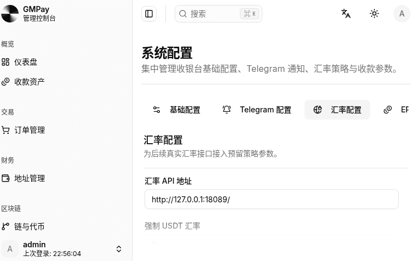The width and height of the screenshot is (414, 261).
Task: Click the globe icon on 汇率配置 tab
Action: 318,110
